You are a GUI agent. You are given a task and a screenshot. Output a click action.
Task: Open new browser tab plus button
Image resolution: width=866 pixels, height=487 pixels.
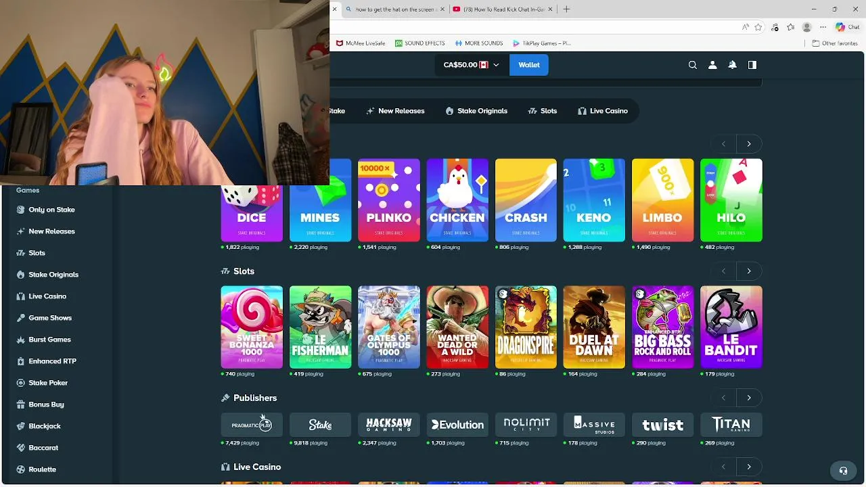pyautogui.click(x=566, y=9)
